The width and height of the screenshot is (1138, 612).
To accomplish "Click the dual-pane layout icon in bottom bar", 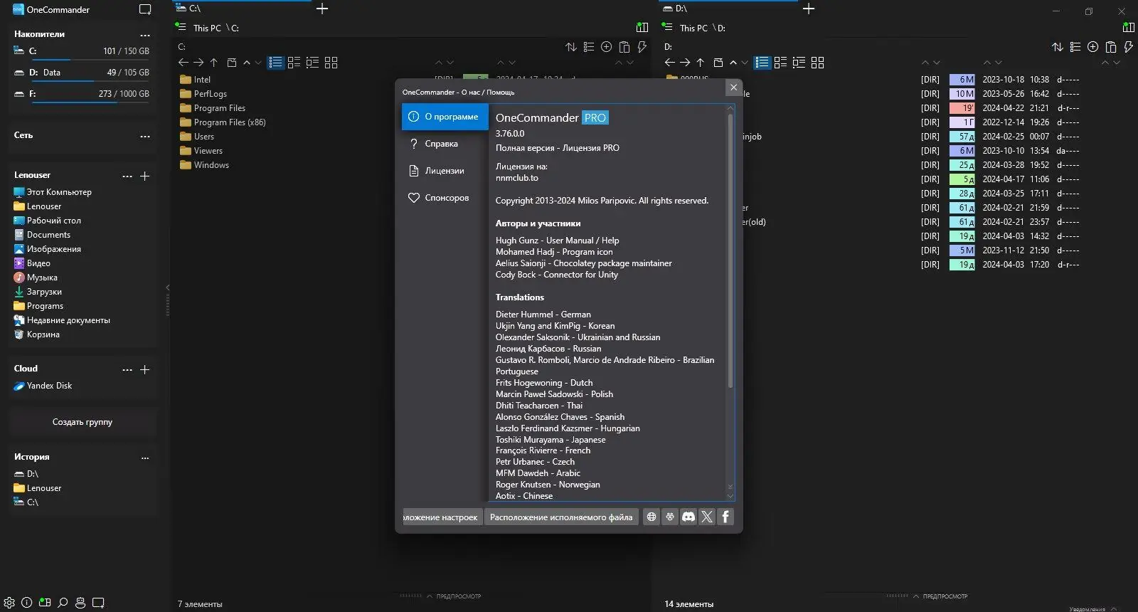I will coord(45,602).
